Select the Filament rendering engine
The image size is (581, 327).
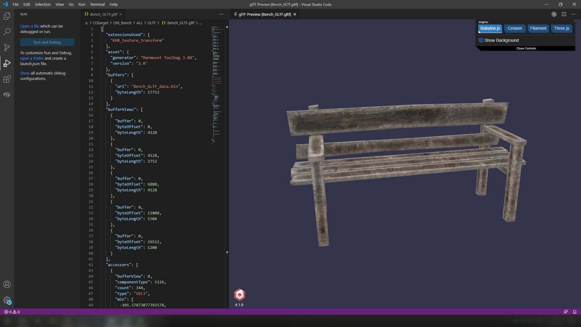(x=538, y=28)
